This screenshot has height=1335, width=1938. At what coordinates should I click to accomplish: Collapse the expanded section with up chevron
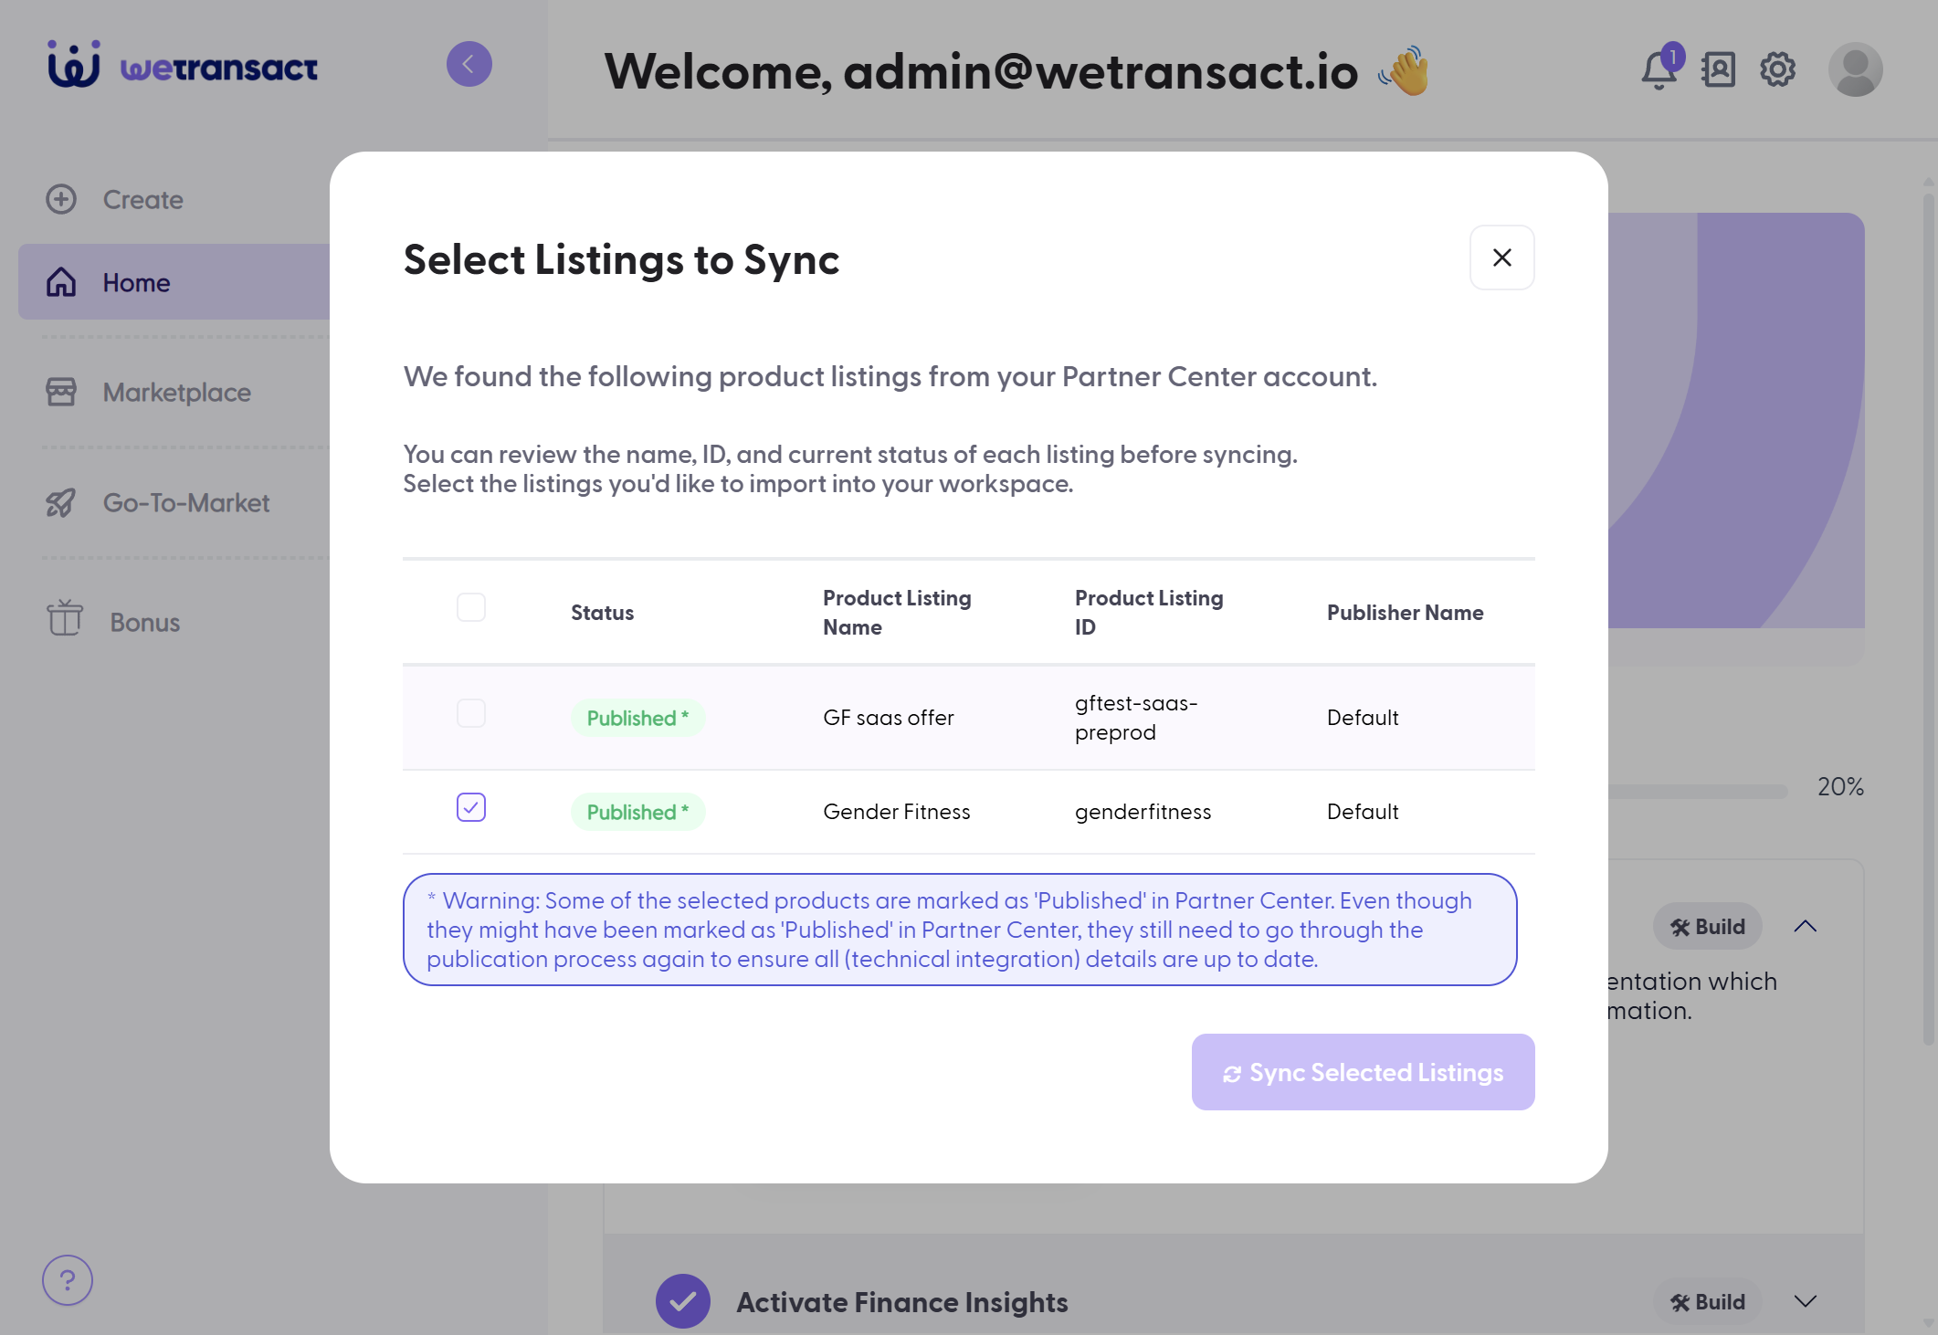click(x=1805, y=926)
